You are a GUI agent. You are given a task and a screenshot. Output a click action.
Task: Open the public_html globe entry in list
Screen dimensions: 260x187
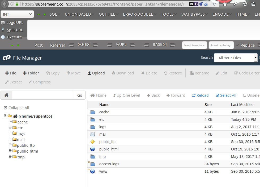pos(109,149)
